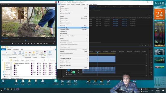The height and width of the screenshot is (93, 166).
Task: Choose Open Project in File menu
Action: point(73,8)
